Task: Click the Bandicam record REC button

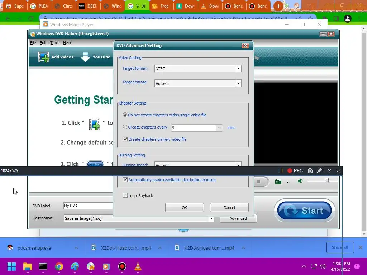Action: (x=295, y=171)
